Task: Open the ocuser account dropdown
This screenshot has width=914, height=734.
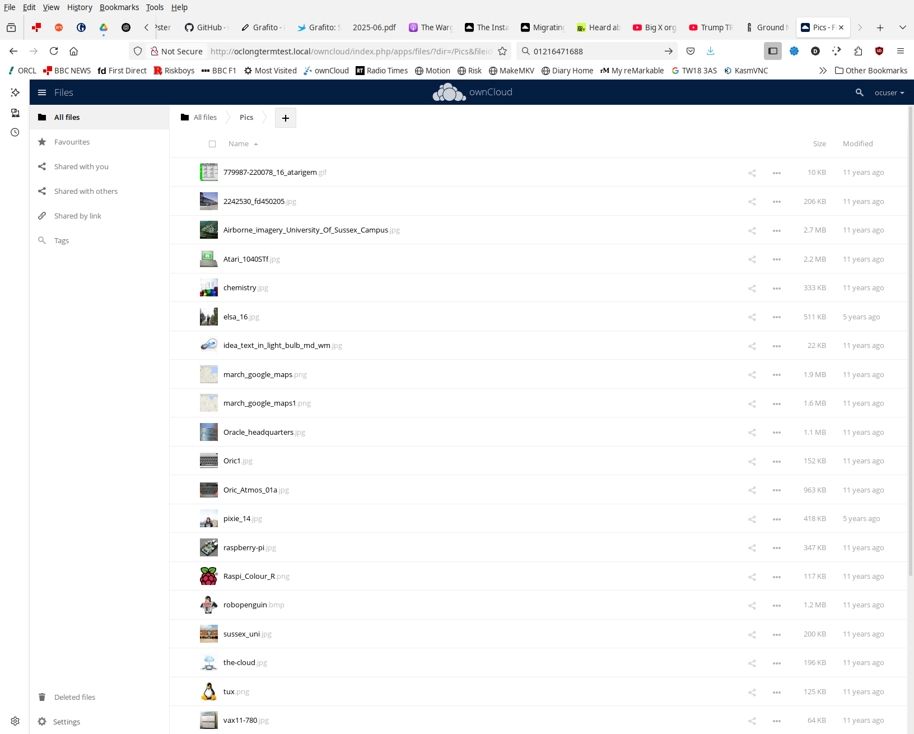Action: (x=889, y=93)
